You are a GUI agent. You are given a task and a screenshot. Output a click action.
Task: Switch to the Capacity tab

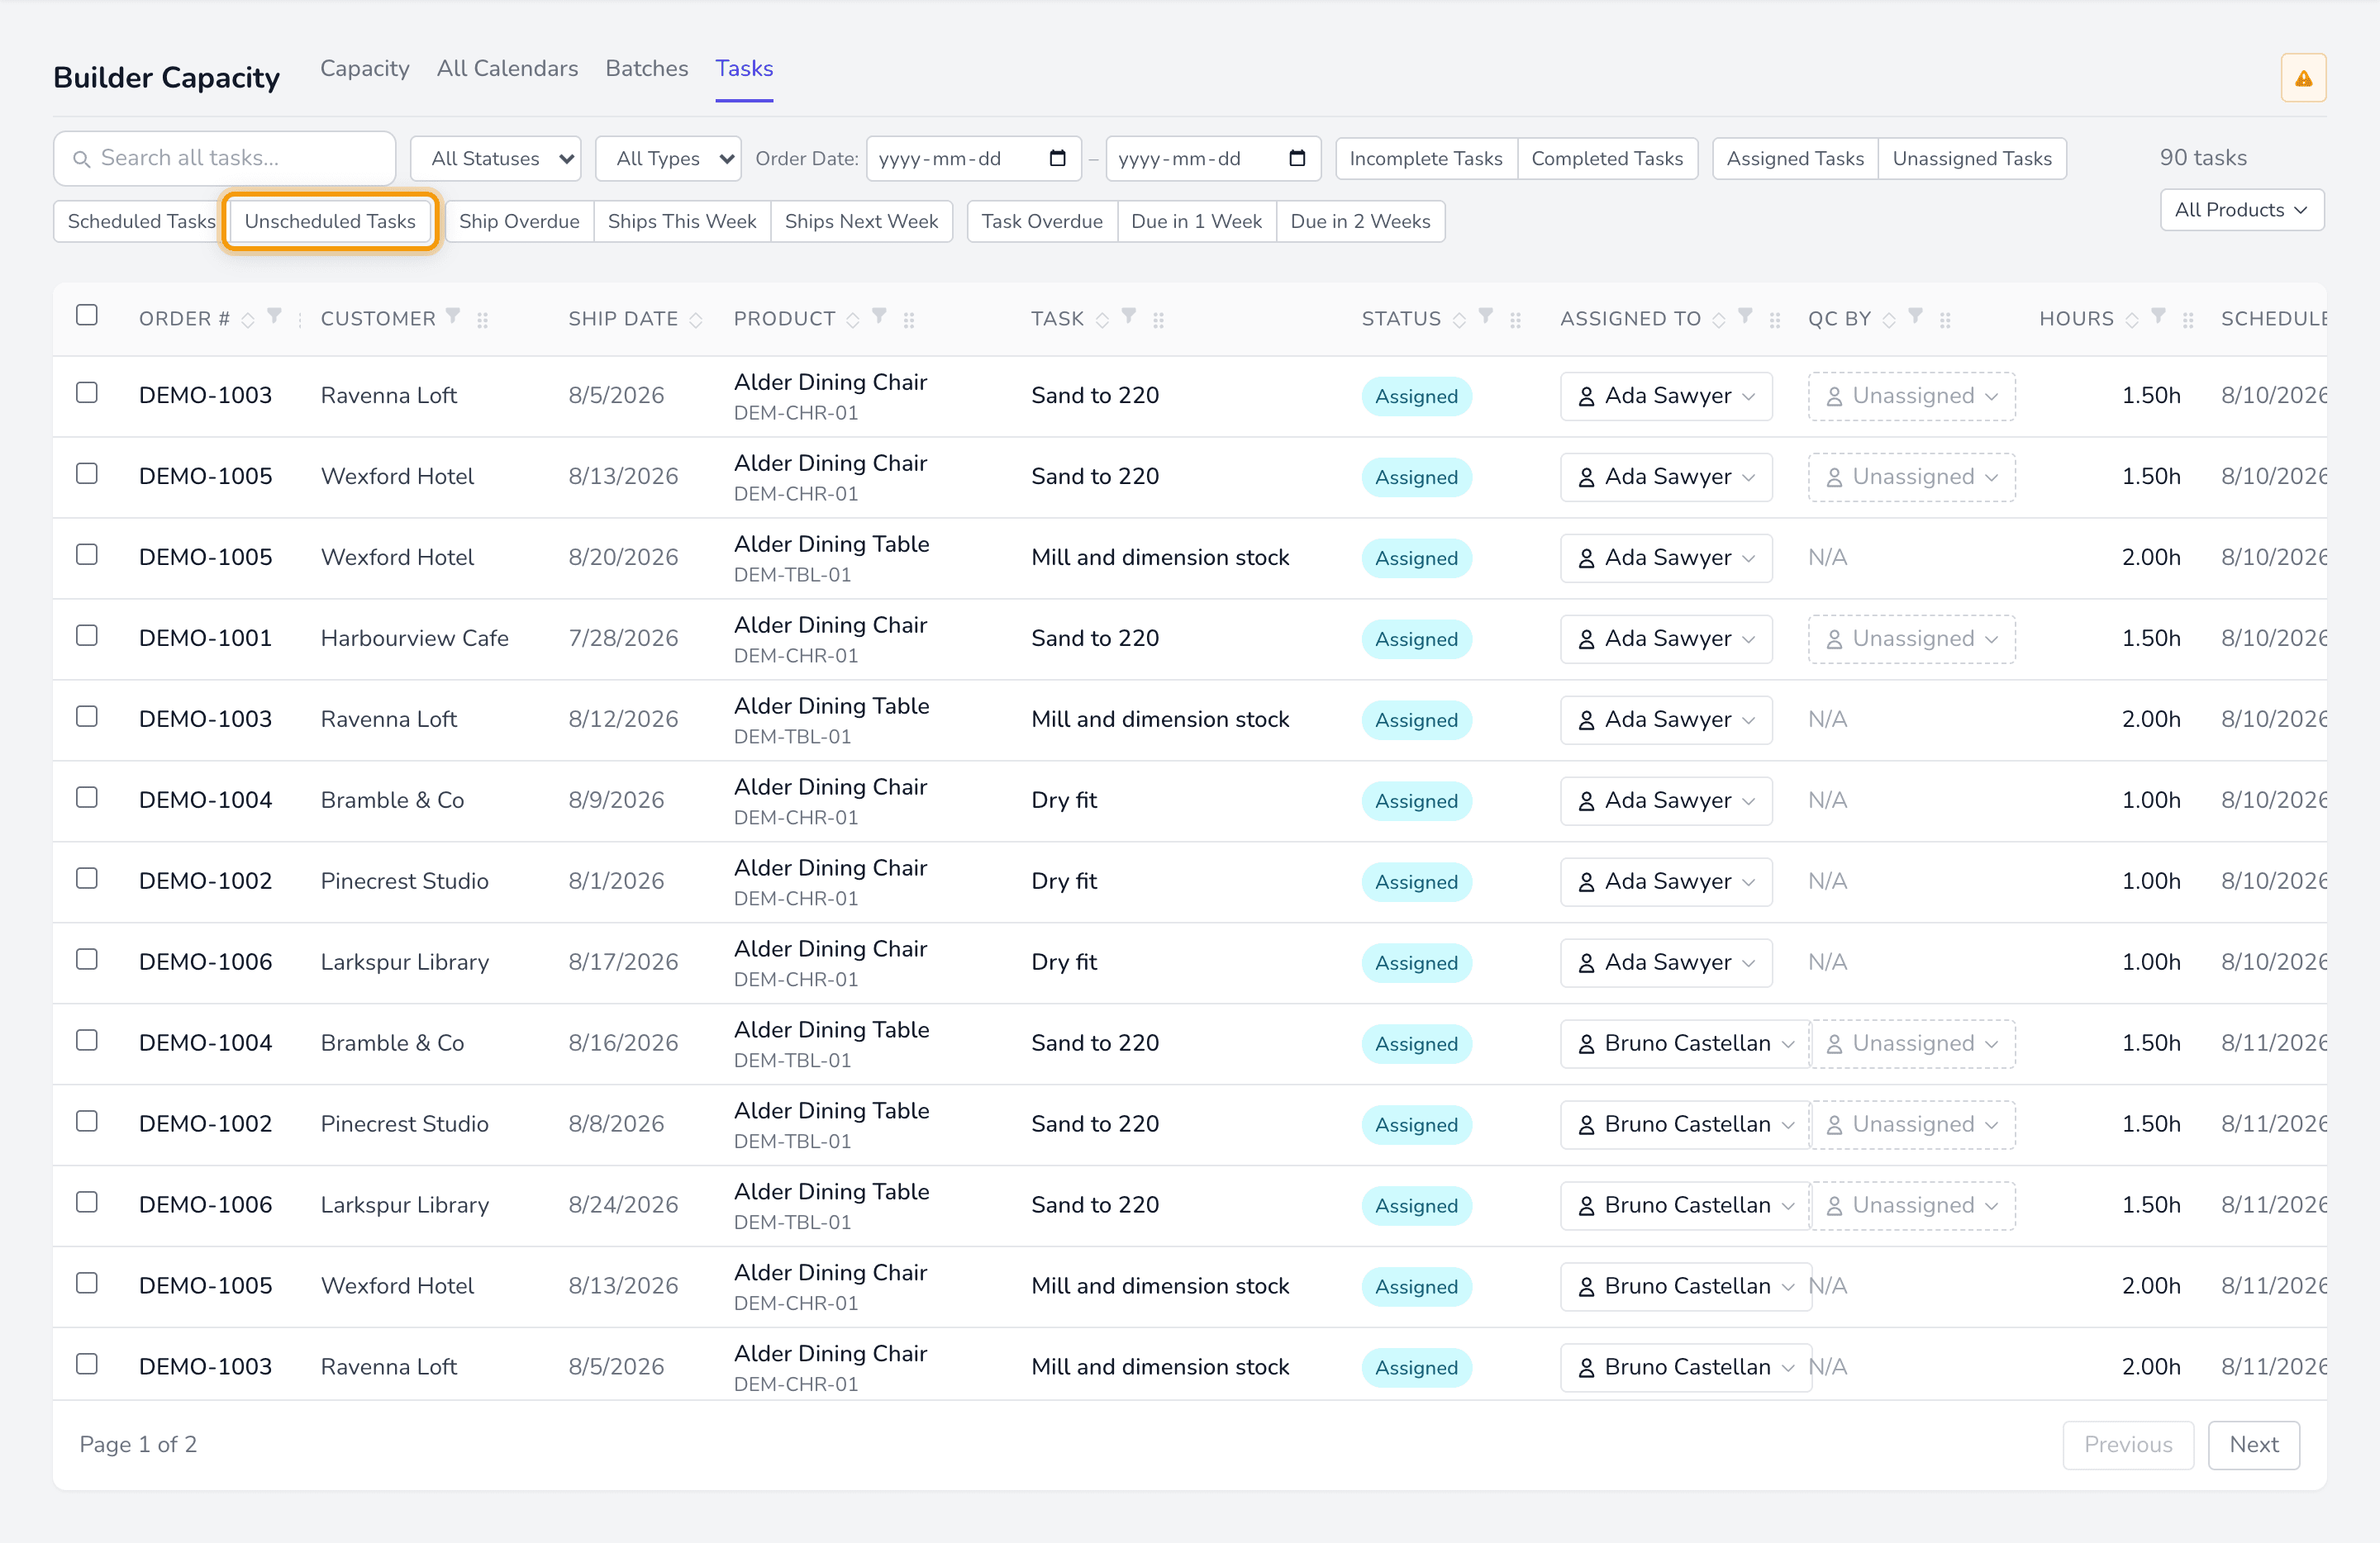pos(365,69)
